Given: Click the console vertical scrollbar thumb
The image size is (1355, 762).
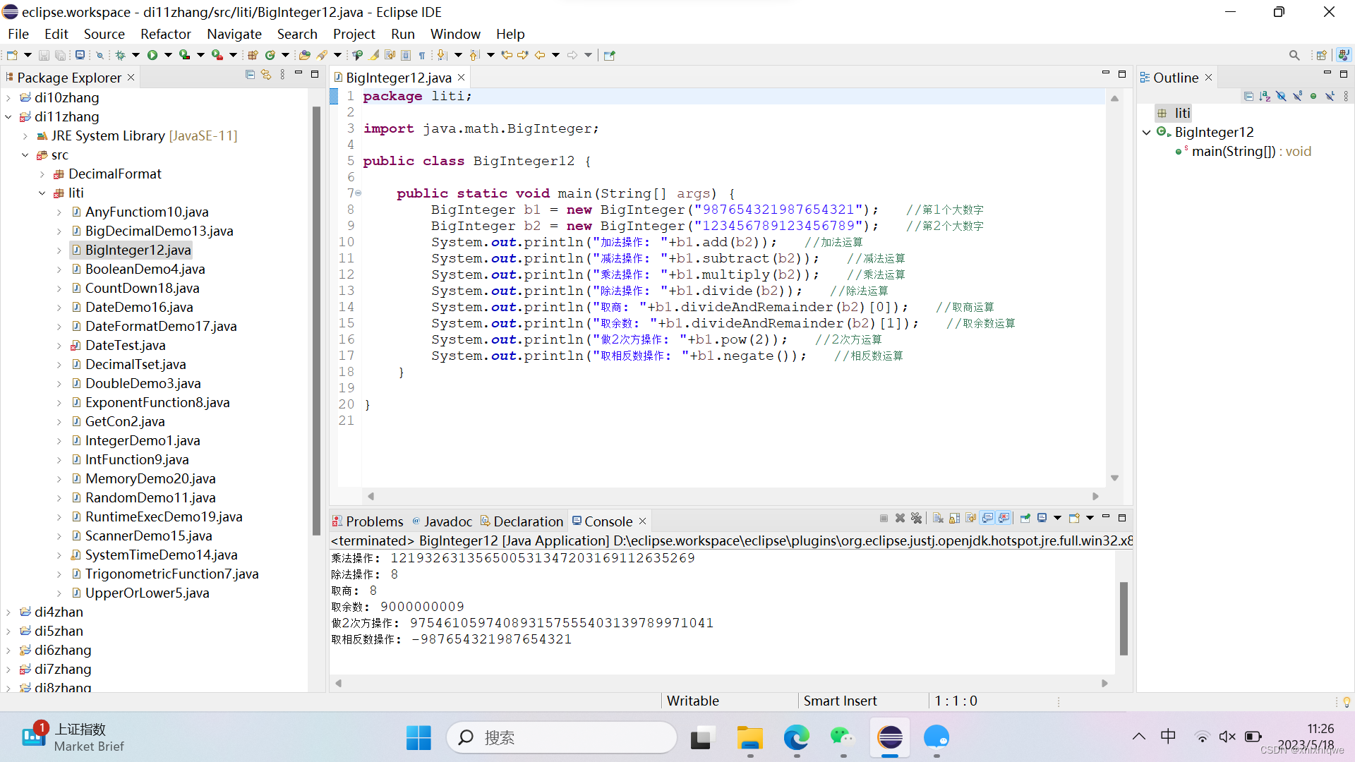Looking at the screenshot, I should pos(1123,617).
